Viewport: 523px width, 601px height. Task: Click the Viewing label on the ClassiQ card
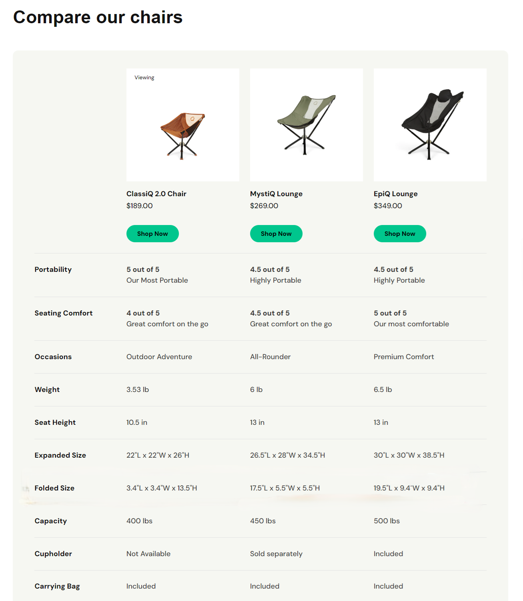point(144,78)
